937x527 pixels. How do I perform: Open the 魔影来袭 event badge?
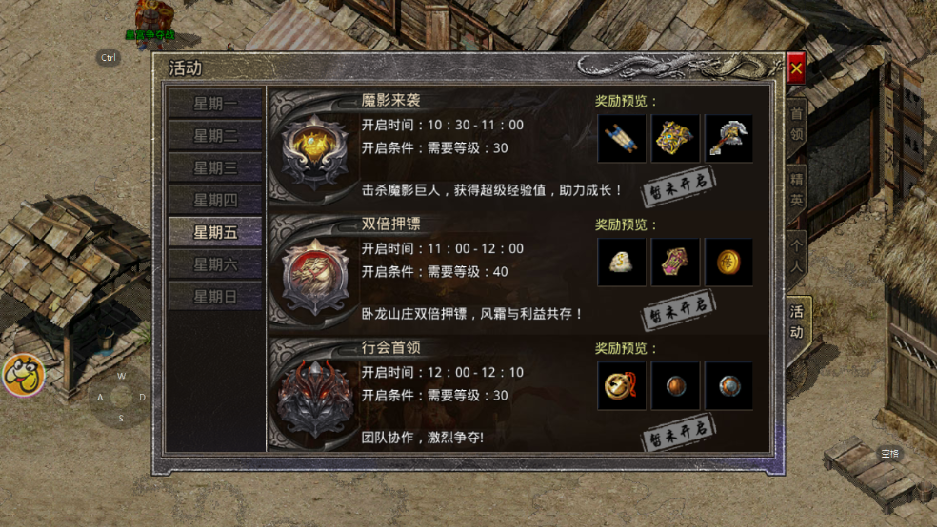click(x=314, y=150)
